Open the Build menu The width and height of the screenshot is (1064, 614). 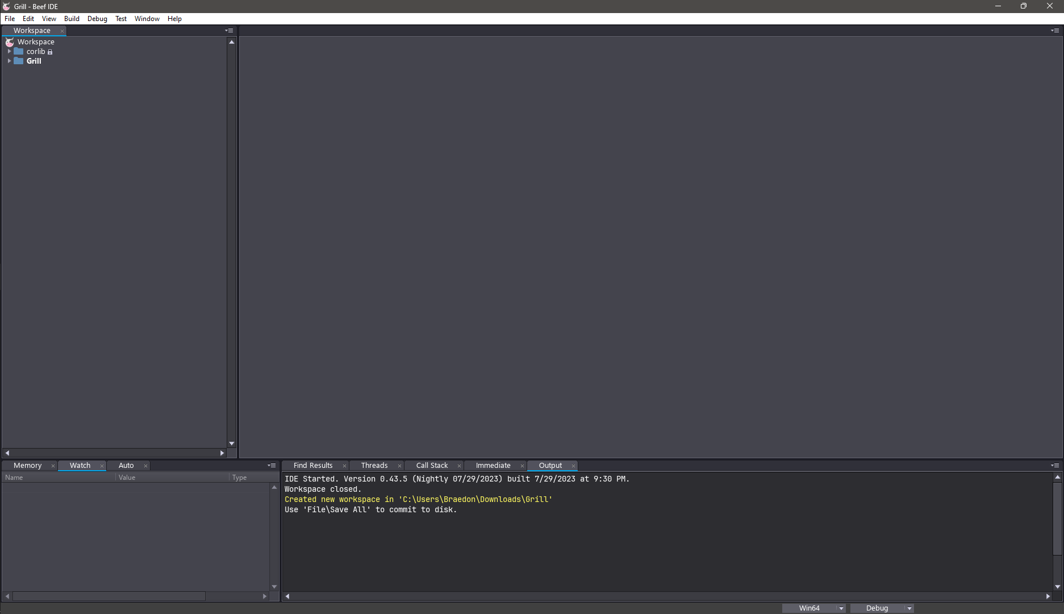tap(72, 19)
